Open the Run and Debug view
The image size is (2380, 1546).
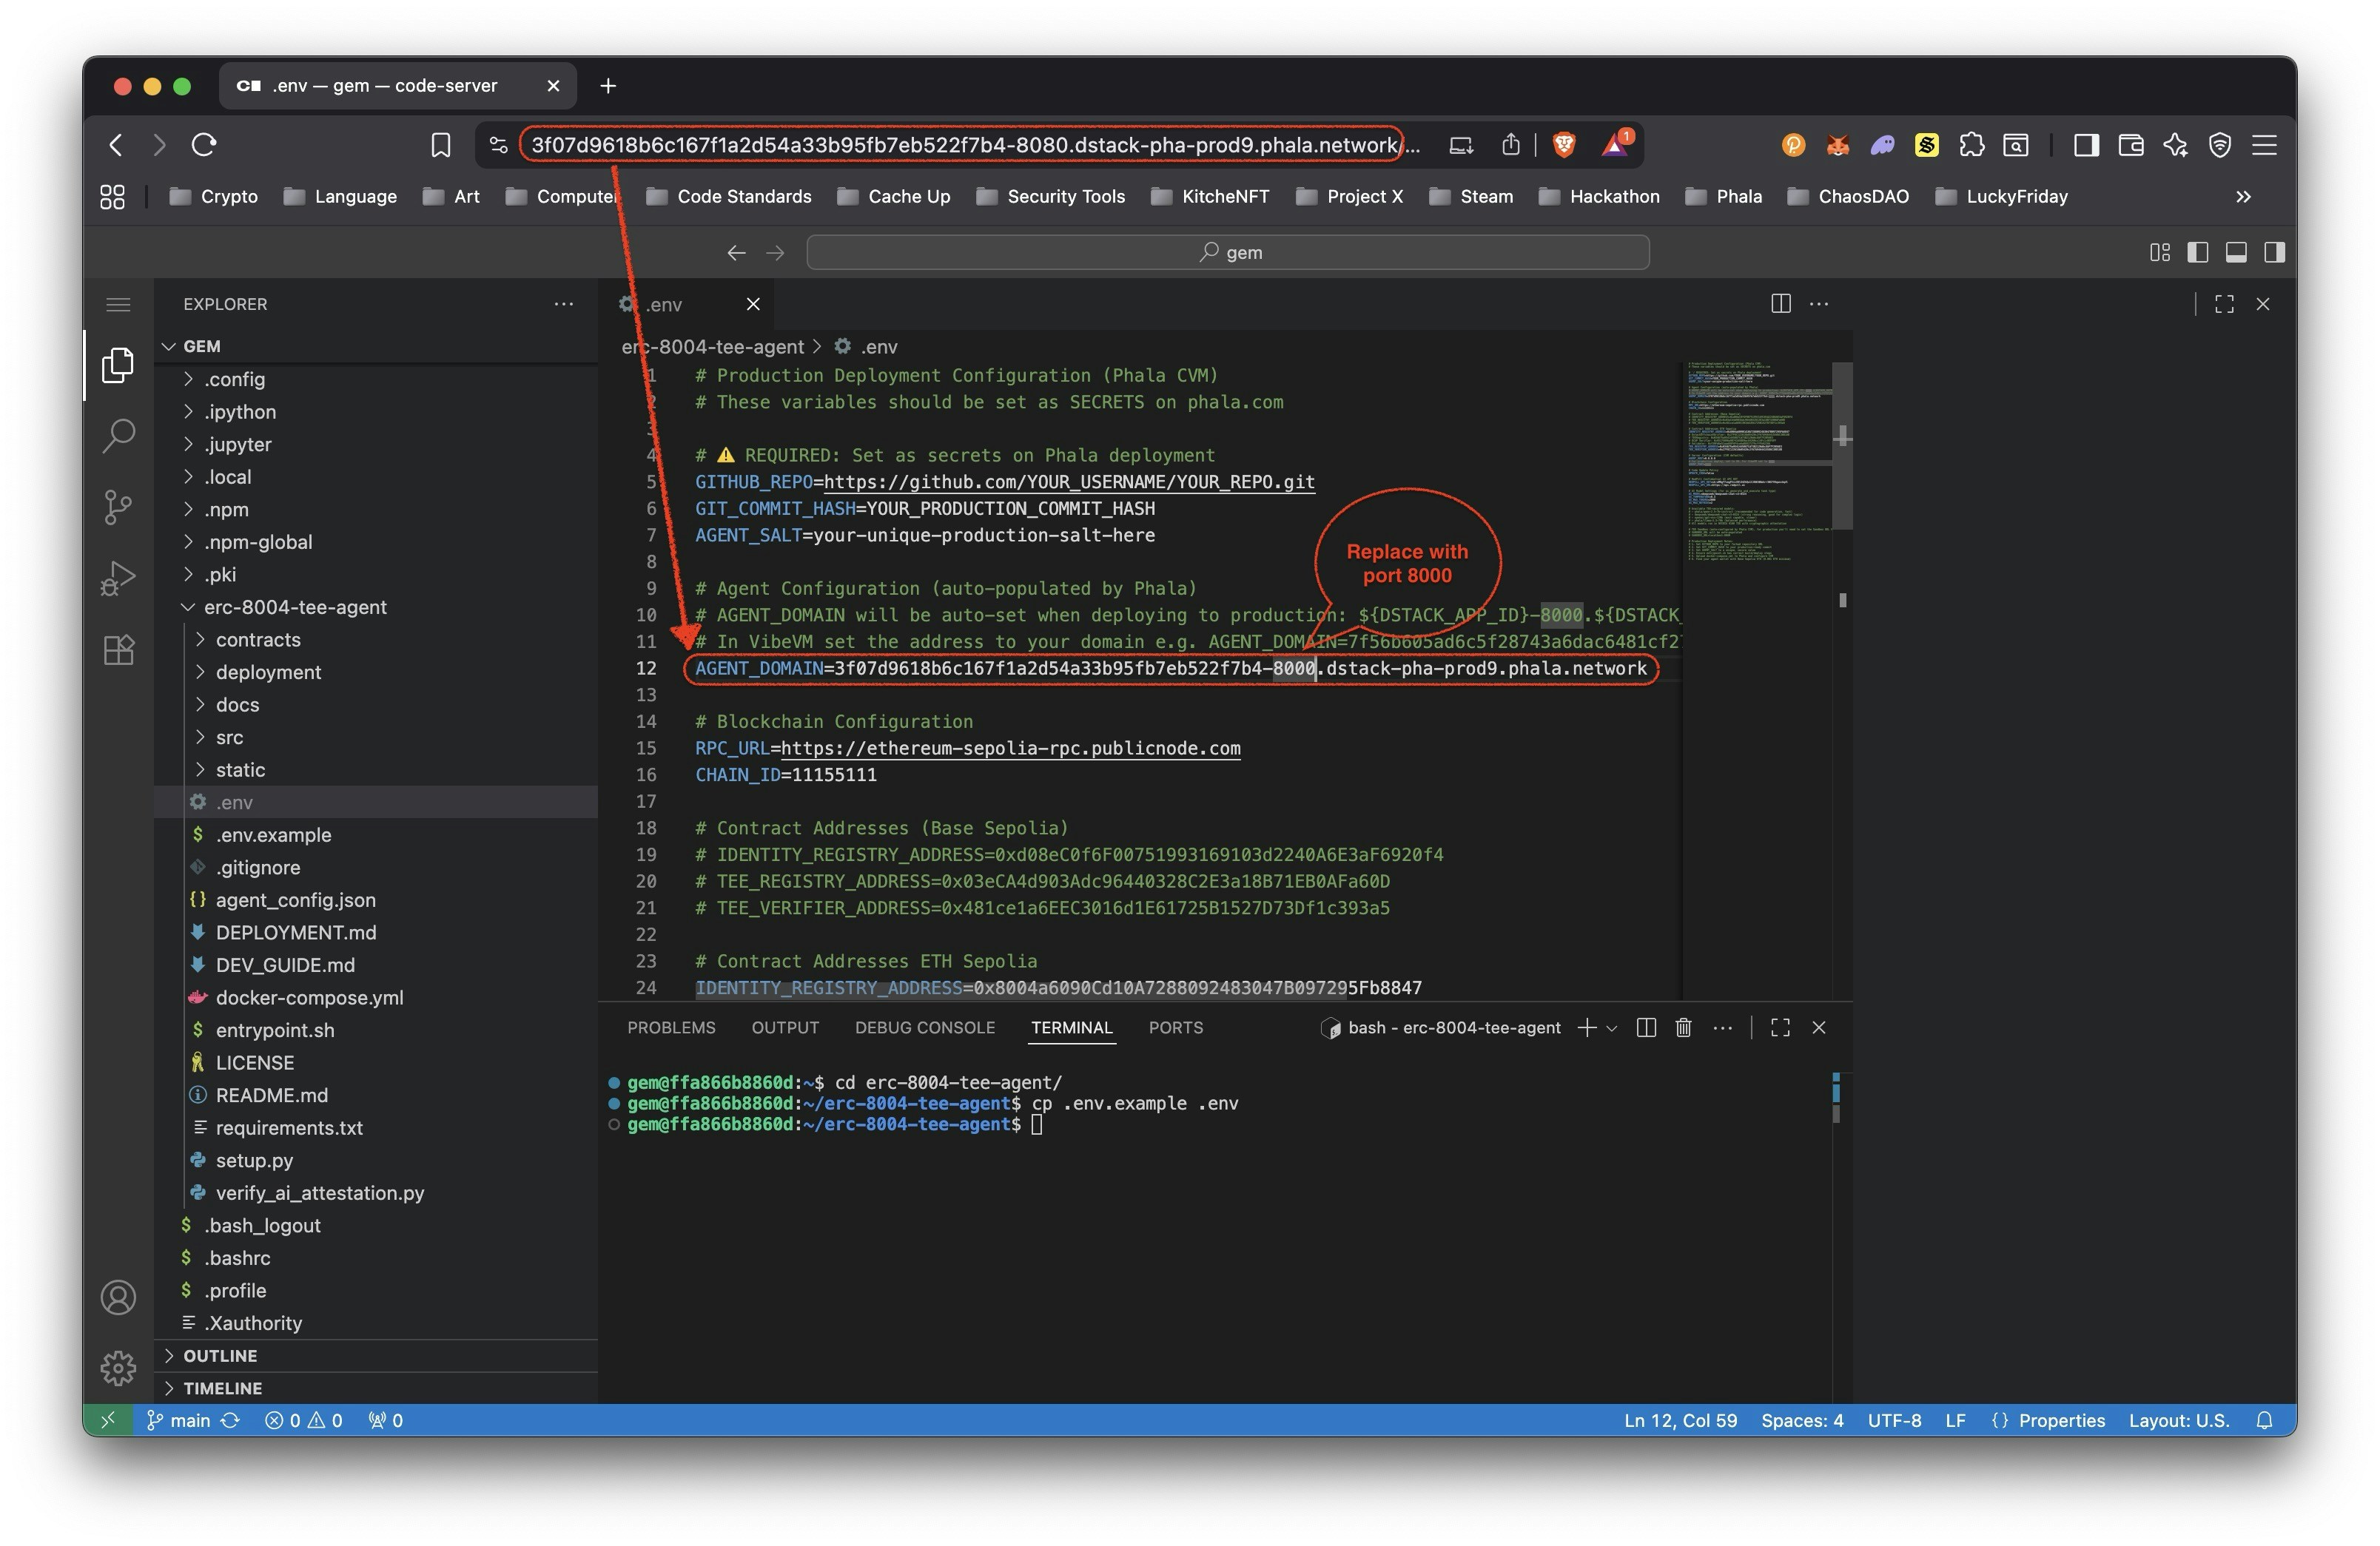pos(118,578)
